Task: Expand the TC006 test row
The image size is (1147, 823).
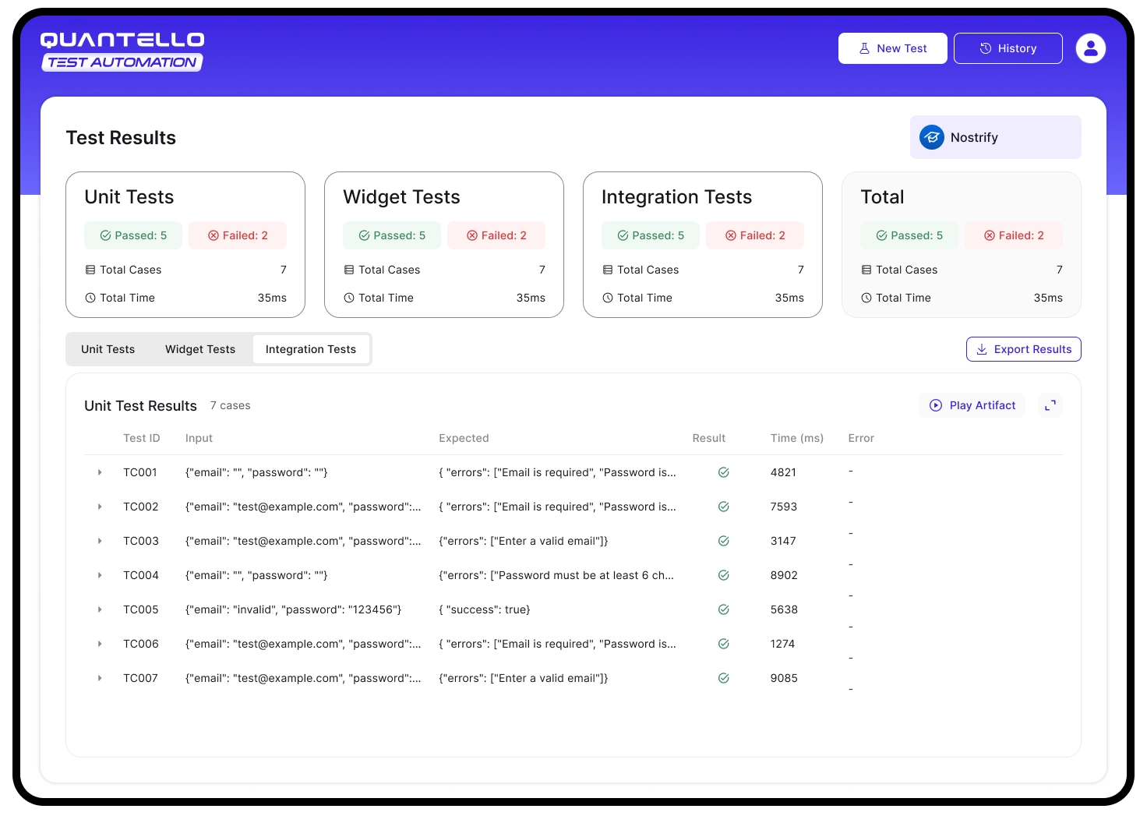Action: click(x=100, y=644)
